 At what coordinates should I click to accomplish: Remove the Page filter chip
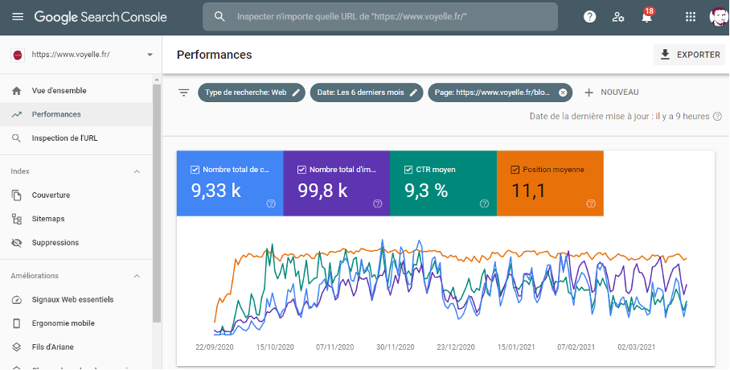563,92
